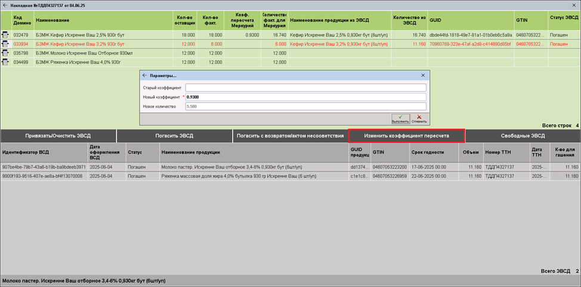The height and width of the screenshot is (287, 581).
Task: Click Количество из ЭВСД header
Action: tap(409, 20)
